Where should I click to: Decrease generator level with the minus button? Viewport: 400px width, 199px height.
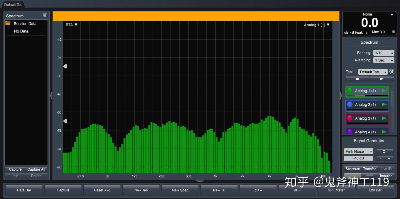pyautogui.click(x=381, y=158)
